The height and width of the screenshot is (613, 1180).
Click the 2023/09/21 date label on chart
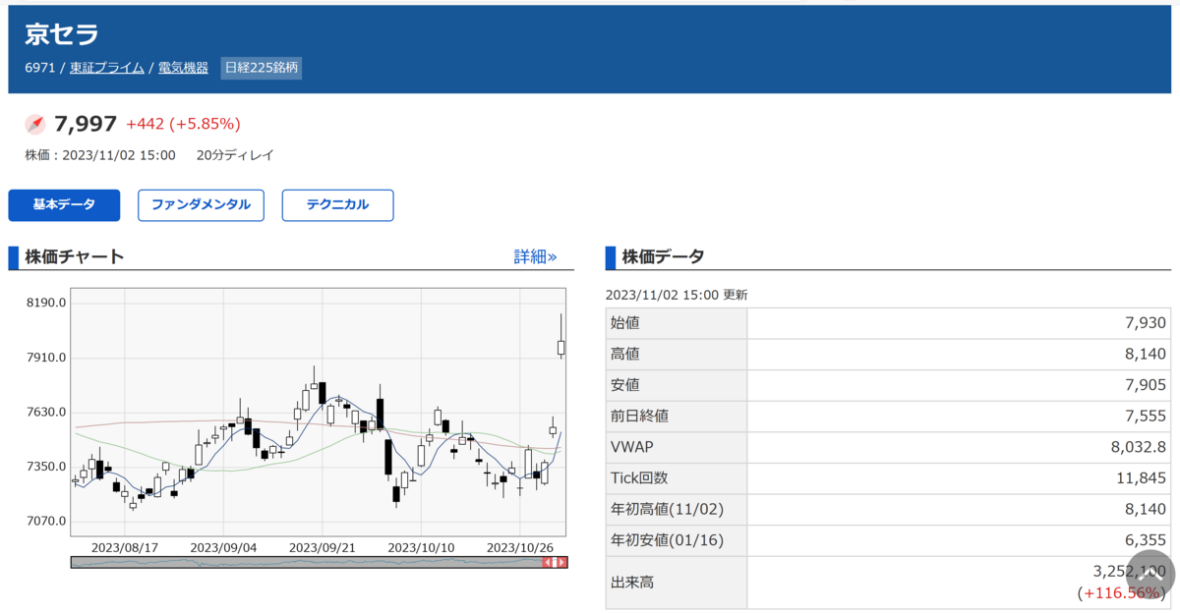click(322, 547)
